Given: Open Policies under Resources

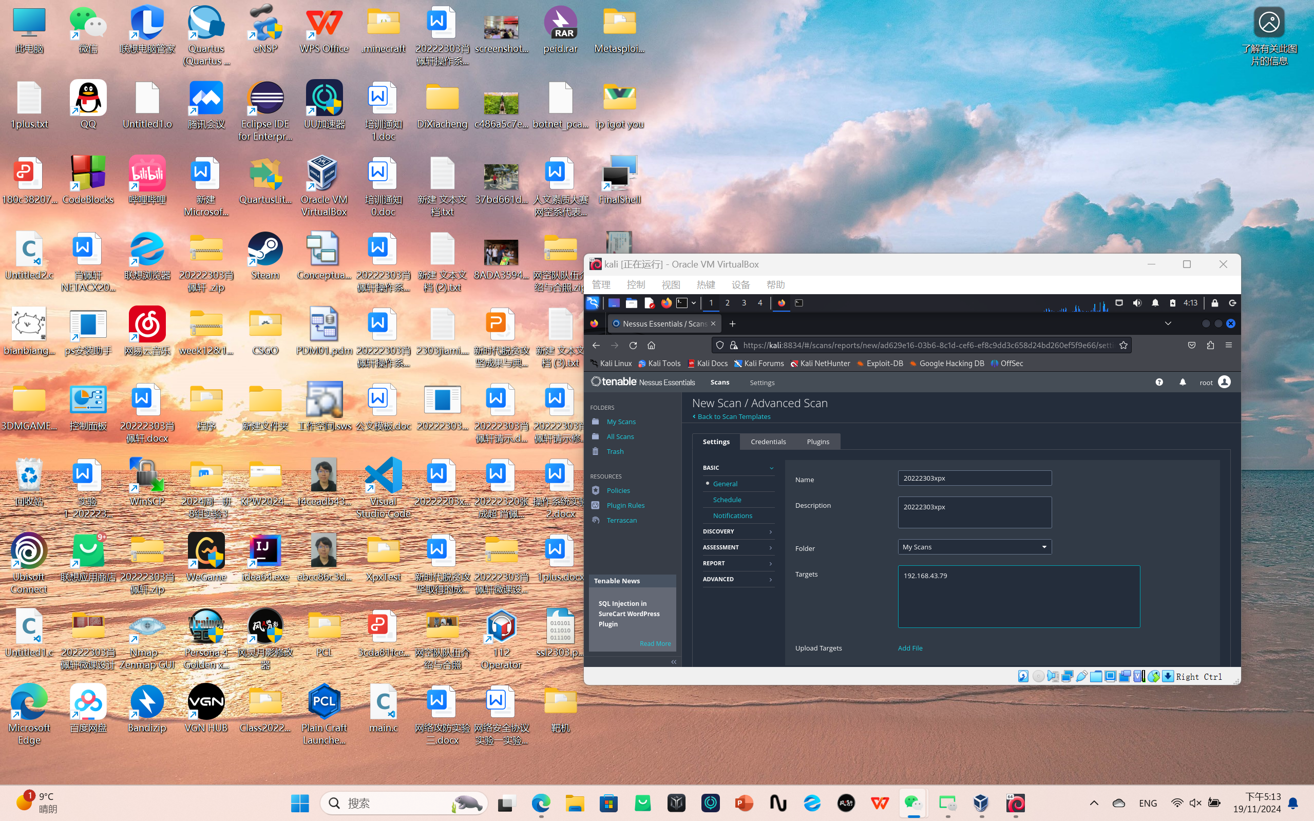Looking at the screenshot, I should 618,490.
